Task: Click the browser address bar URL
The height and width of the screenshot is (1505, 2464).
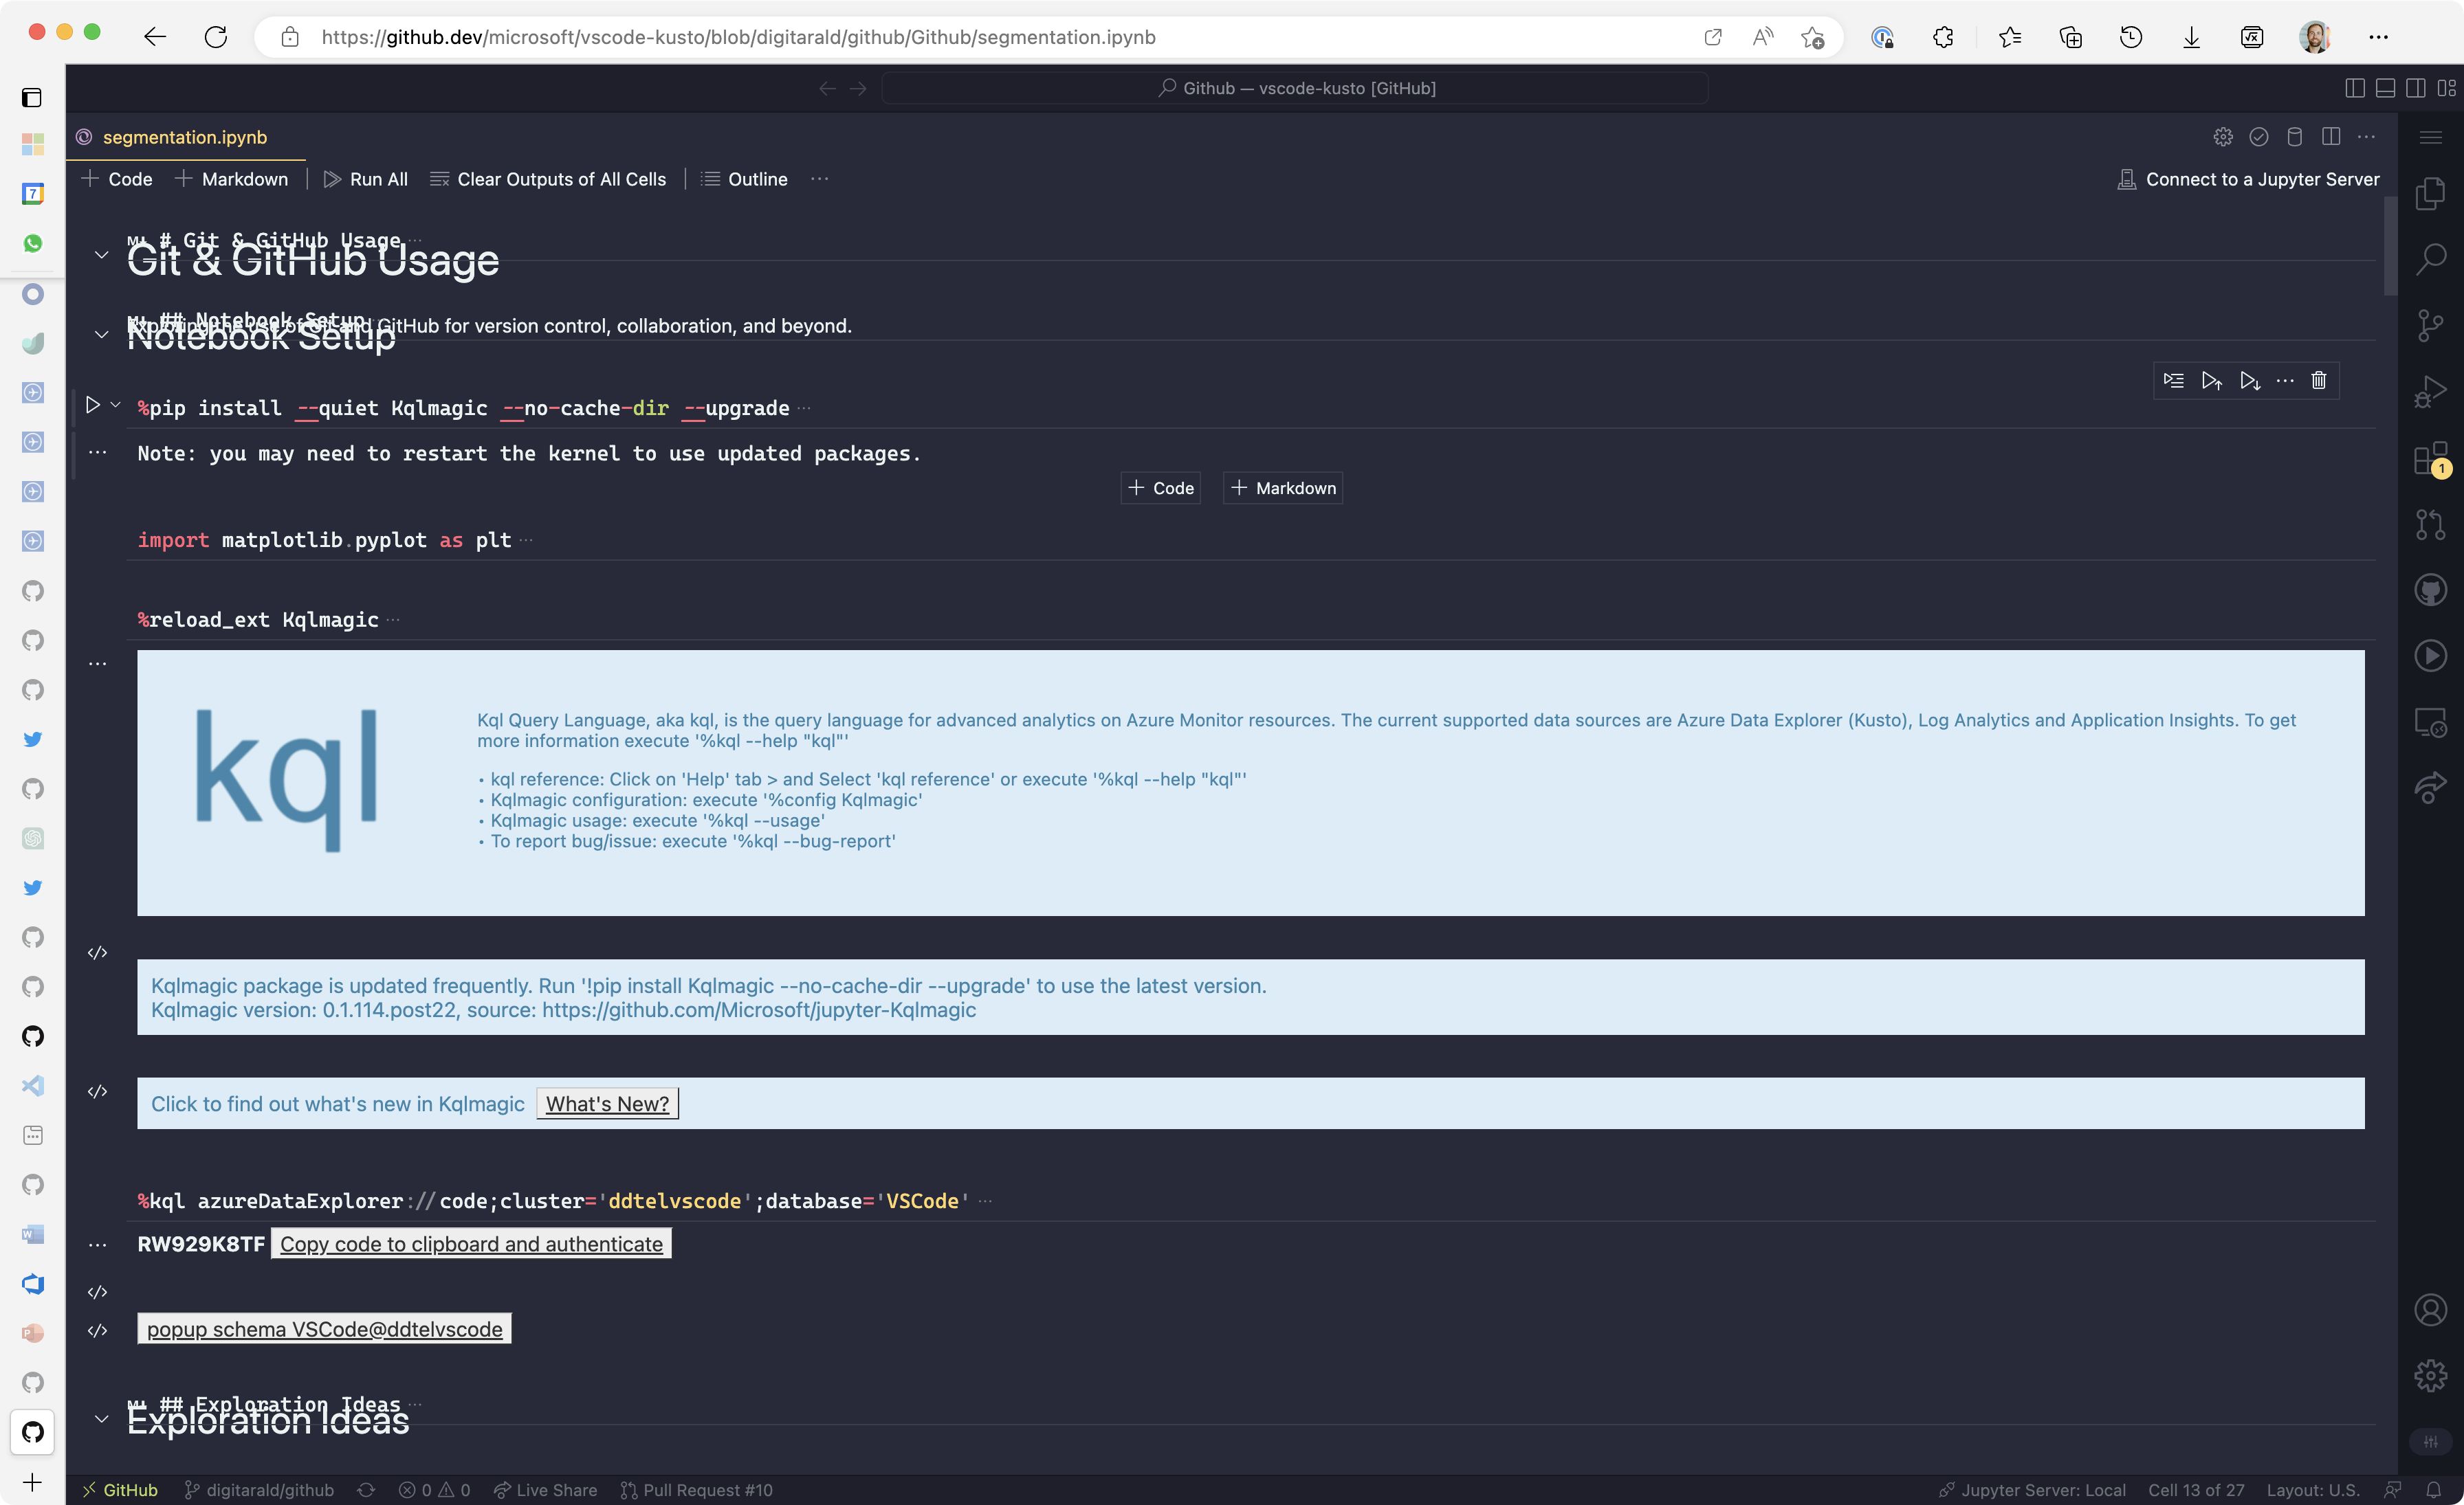Action: pyautogui.click(x=738, y=37)
